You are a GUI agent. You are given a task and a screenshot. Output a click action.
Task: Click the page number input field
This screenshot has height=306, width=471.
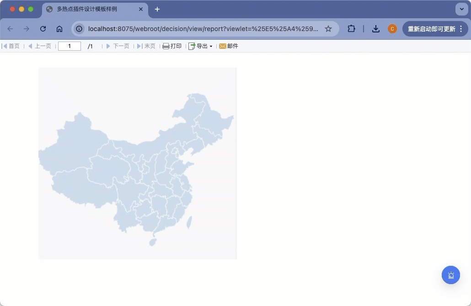click(x=70, y=46)
